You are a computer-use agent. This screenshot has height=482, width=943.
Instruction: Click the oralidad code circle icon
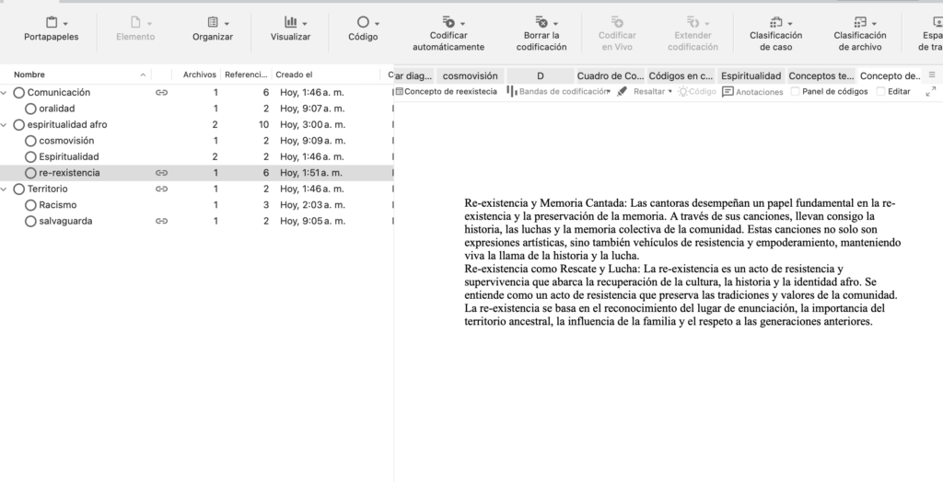30,109
